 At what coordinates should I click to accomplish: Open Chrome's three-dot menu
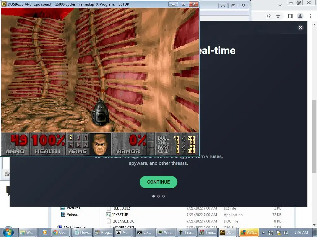[310, 16]
